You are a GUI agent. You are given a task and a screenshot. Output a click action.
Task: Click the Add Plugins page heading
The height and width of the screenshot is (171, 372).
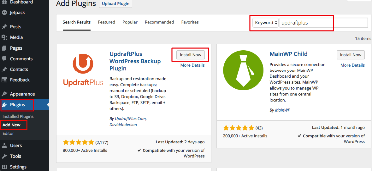pos(76,3)
